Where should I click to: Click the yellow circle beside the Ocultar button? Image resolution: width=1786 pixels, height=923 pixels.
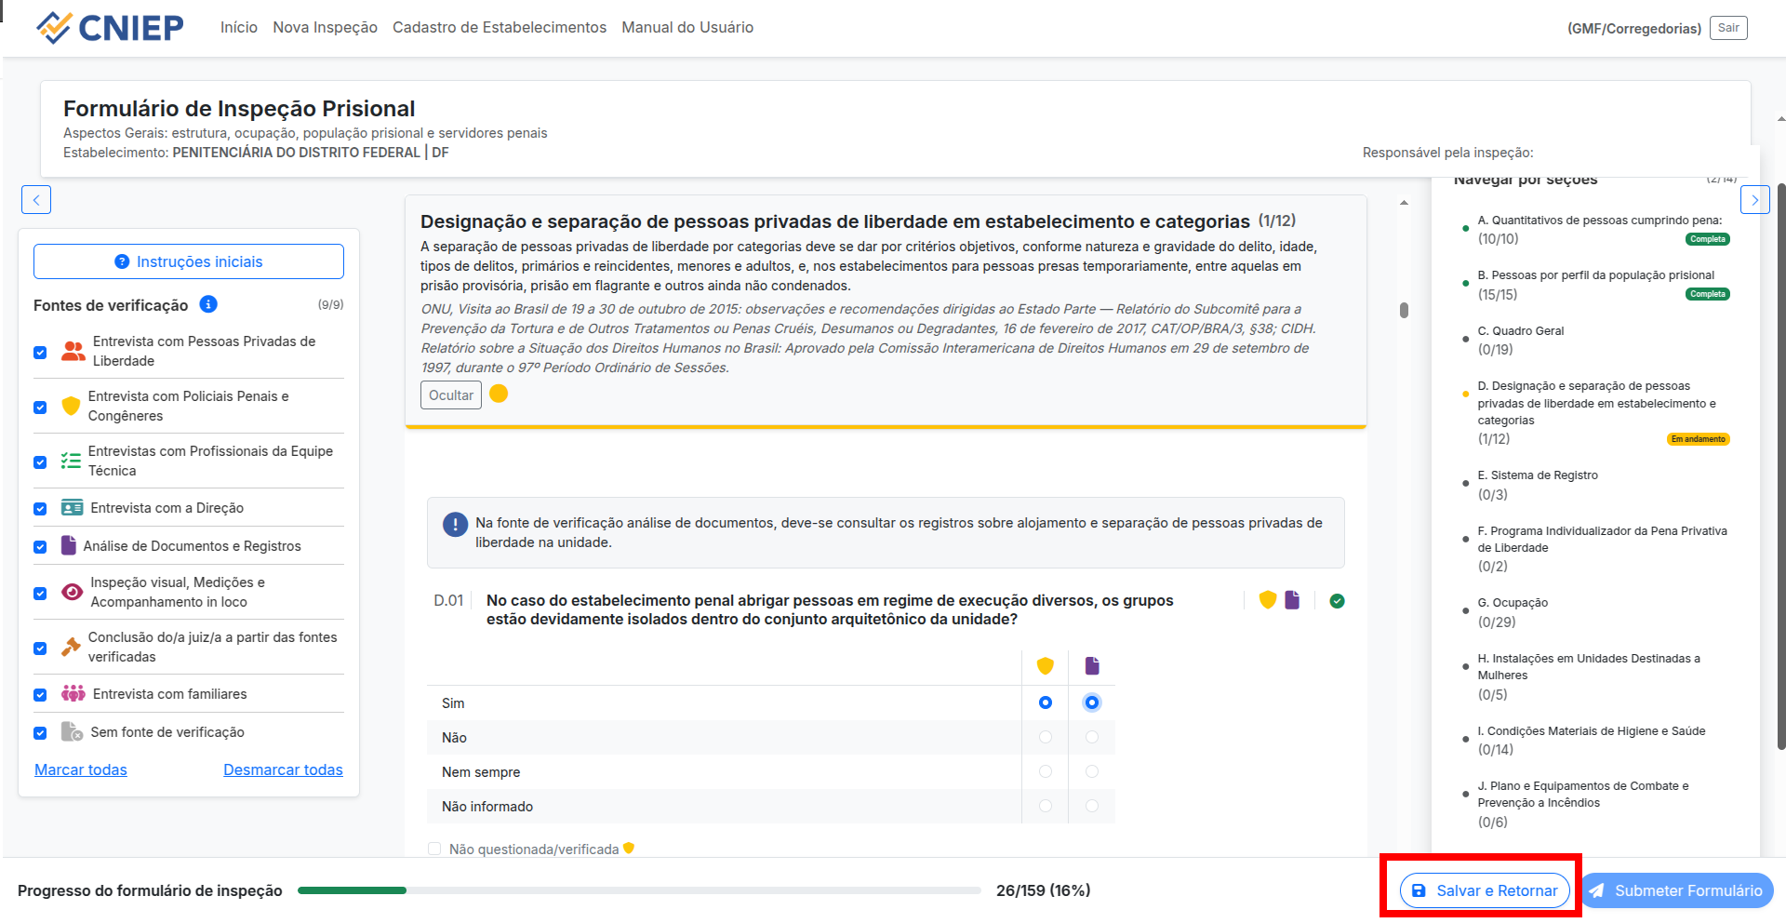pyautogui.click(x=499, y=394)
